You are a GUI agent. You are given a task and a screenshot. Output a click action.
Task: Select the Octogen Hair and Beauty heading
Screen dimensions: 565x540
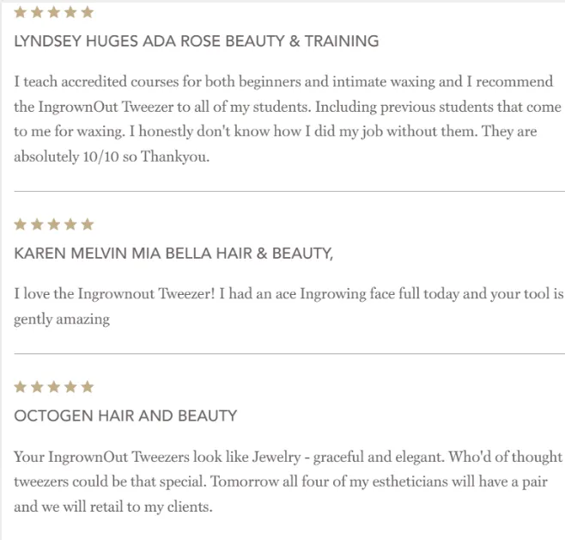125,416
